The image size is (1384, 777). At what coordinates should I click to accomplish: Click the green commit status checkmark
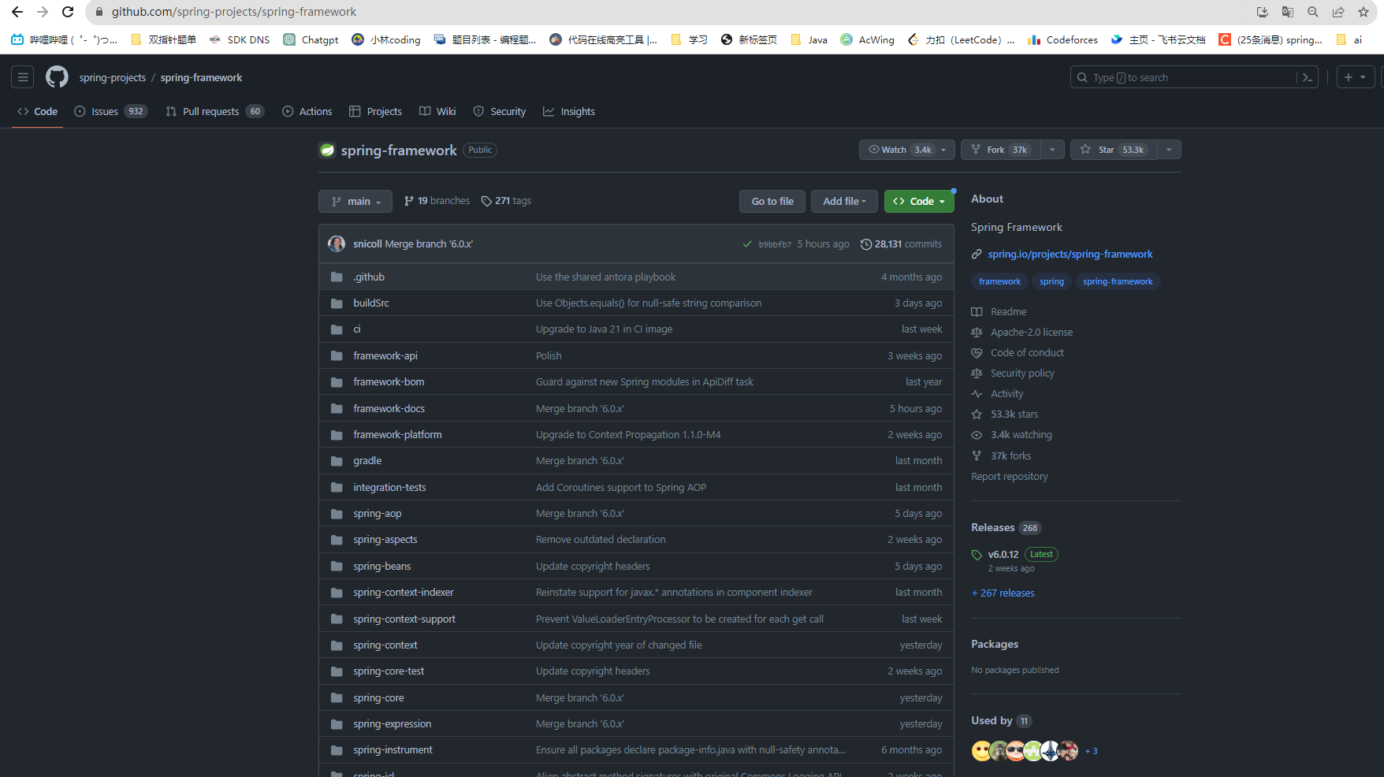click(x=747, y=244)
